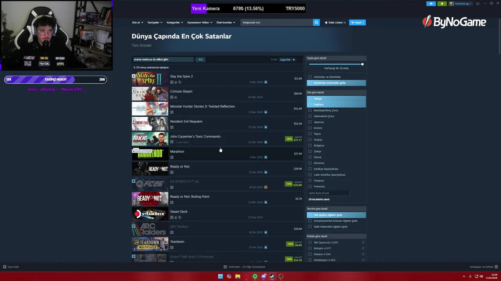Open the Özel Kısımlar dropdown menu

coord(226,23)
